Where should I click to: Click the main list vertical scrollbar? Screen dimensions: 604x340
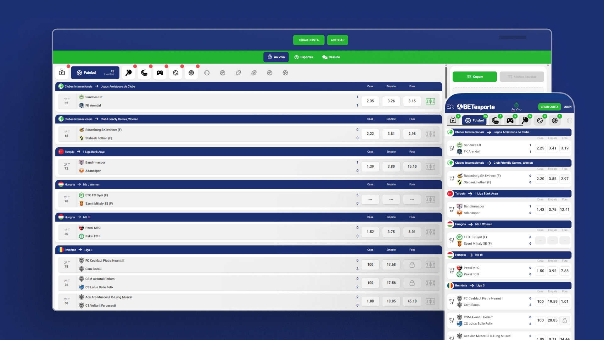[x=446, y=82]
